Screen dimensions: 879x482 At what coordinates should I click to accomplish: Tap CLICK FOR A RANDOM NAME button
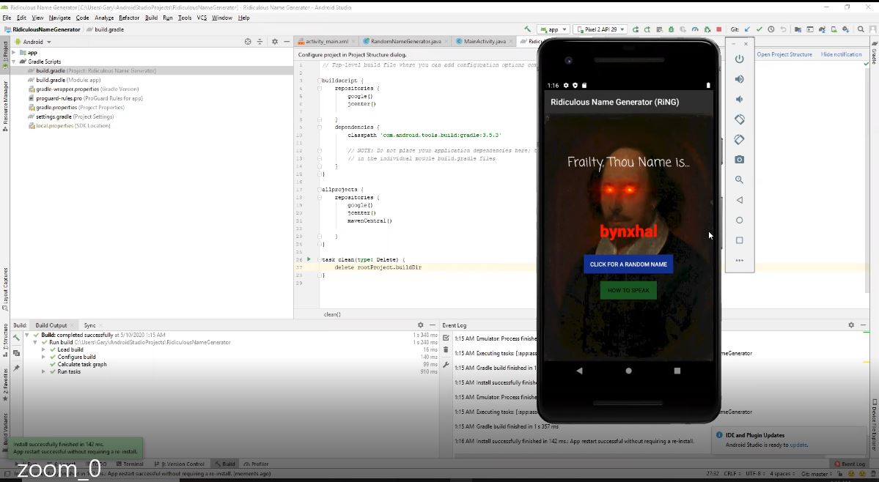(x=628, y=264)
